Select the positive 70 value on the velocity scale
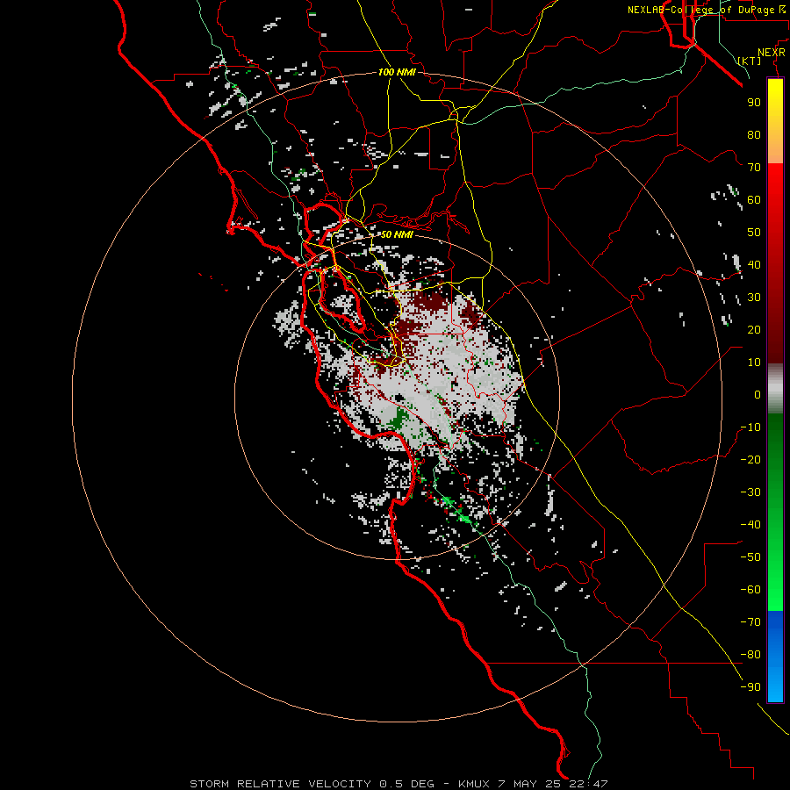 click(x=754, y=168)
